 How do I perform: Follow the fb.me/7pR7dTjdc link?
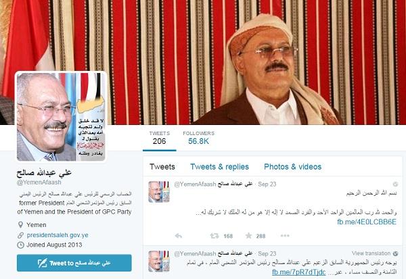pos(299,272)
